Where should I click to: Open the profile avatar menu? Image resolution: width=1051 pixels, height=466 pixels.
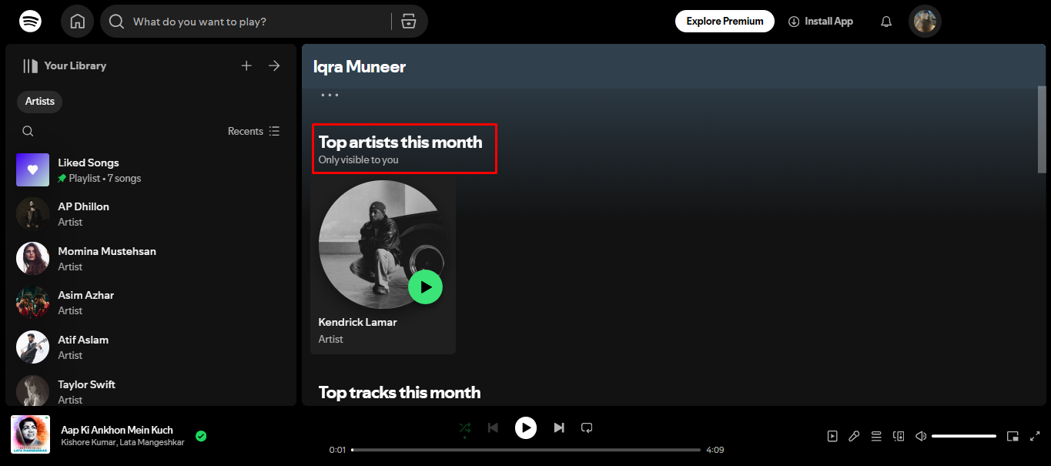[x=925, y=21]
